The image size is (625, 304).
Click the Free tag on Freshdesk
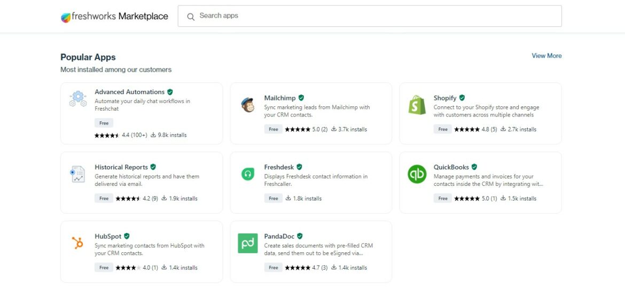274,198
